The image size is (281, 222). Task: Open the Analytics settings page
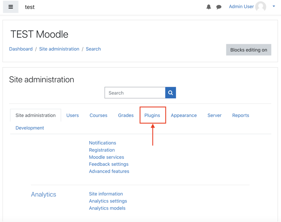pos(108,201)
